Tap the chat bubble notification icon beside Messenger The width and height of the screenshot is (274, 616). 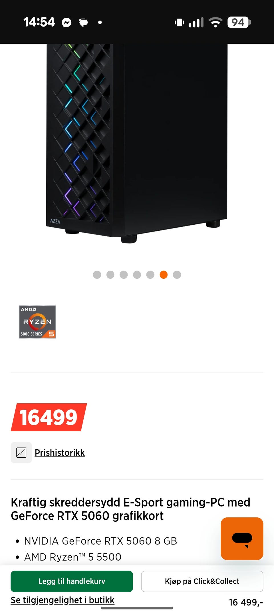coord(83,23)
